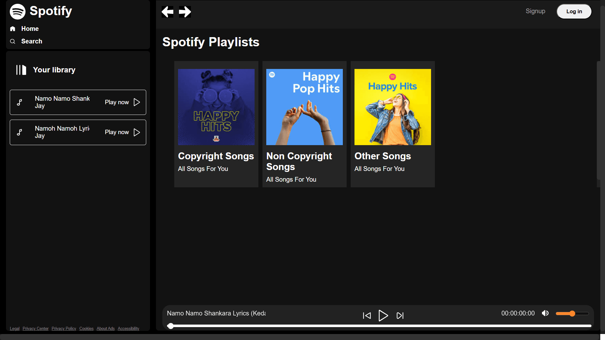Adjust the volume slider
This screenshot has height=340, width=605.
[x=572, y=314]
